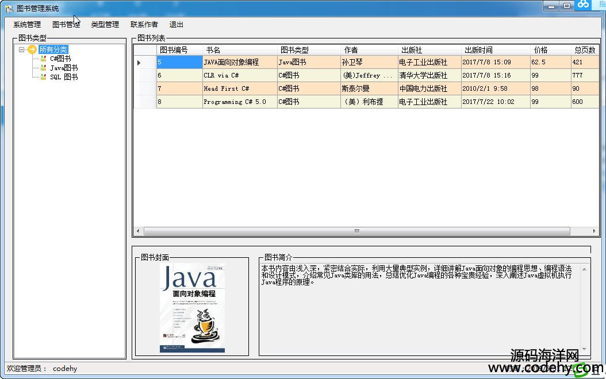Sort by the 出版时间 column header
This screenshot has width=606, height=379.
tap(478, 50)
